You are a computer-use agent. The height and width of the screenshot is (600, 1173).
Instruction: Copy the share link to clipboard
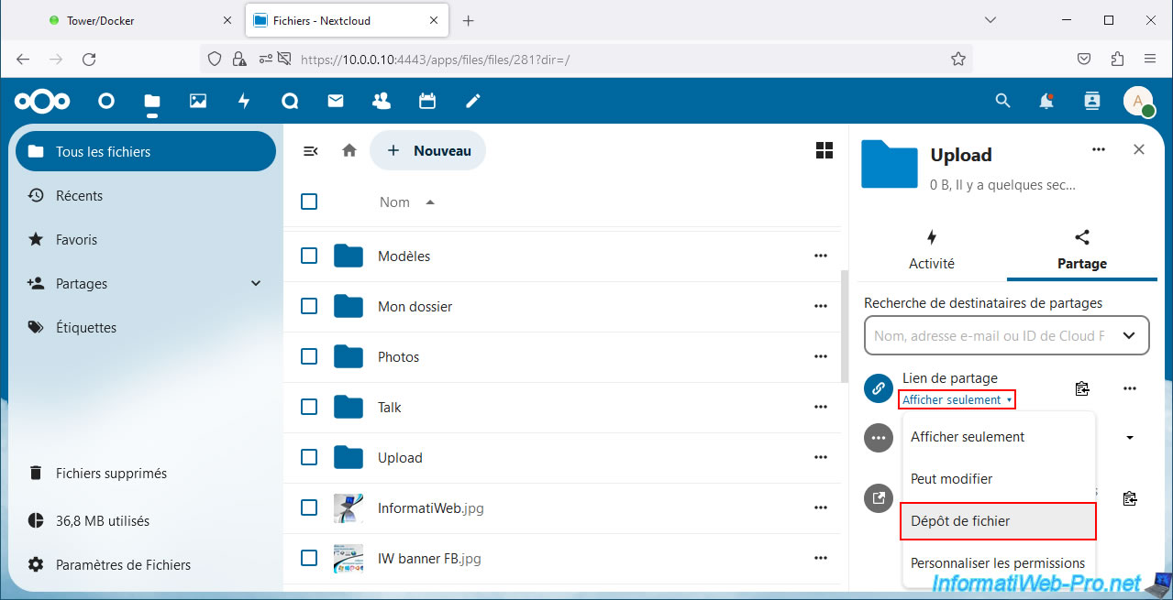[1082, 388]
